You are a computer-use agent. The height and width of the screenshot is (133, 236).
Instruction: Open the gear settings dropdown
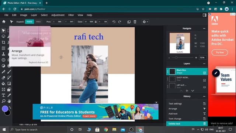[145, 22]
